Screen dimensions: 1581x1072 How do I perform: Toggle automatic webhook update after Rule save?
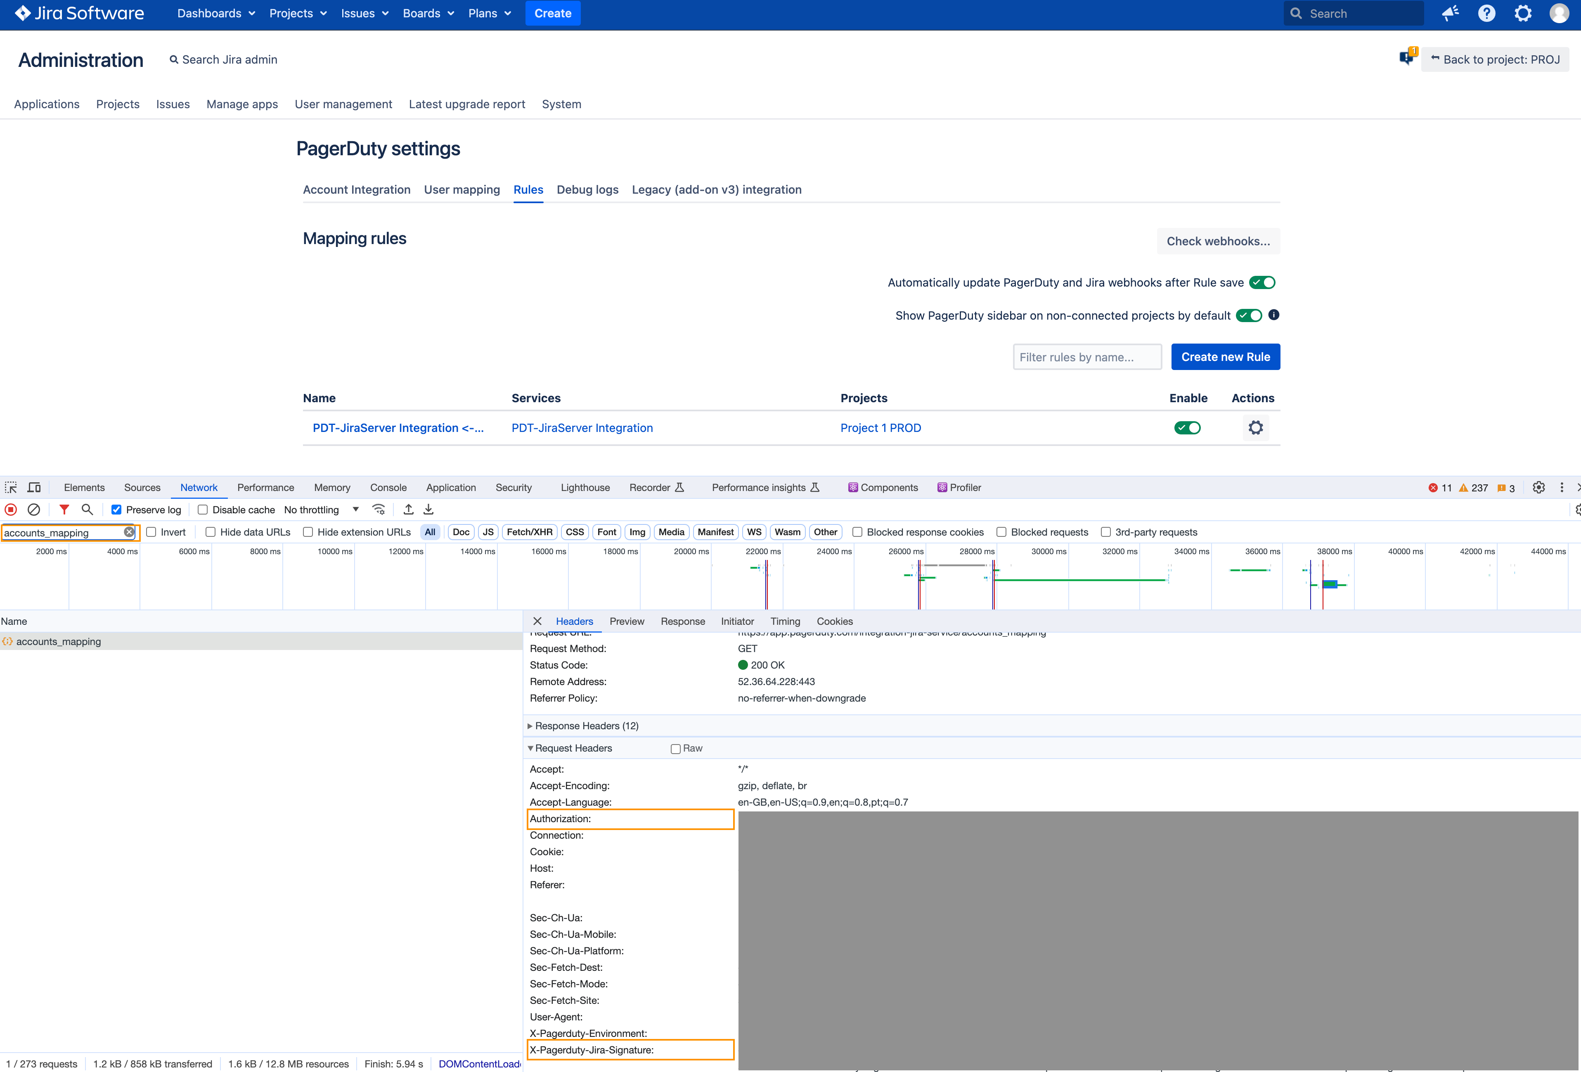click(x=1262, y=282)
